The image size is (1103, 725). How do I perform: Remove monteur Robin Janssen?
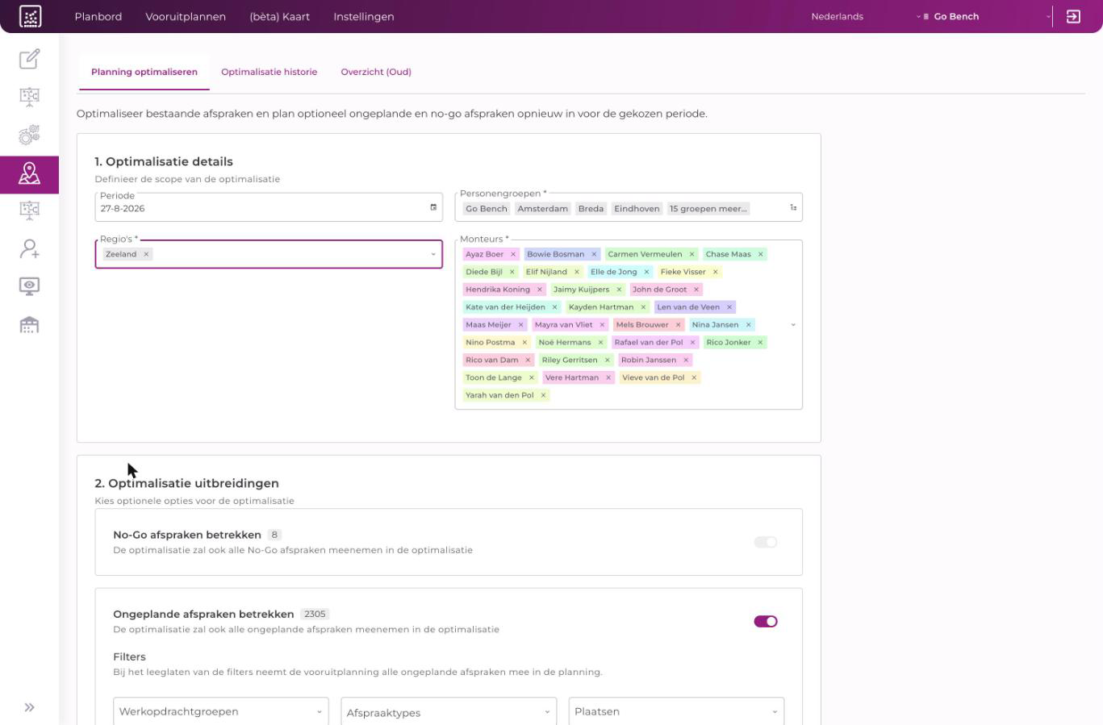click(686, 360)
